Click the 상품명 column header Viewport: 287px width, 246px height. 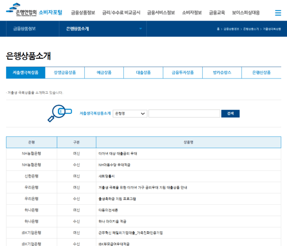pyautogui.click(x=188, y=142)
